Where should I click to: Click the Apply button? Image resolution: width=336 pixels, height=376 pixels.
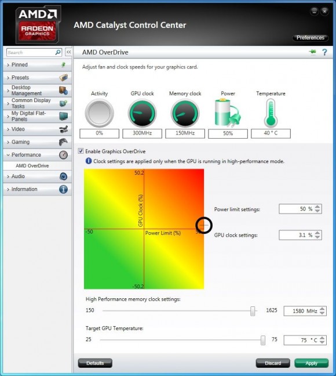pyautogui.click(x=311, y=363)
